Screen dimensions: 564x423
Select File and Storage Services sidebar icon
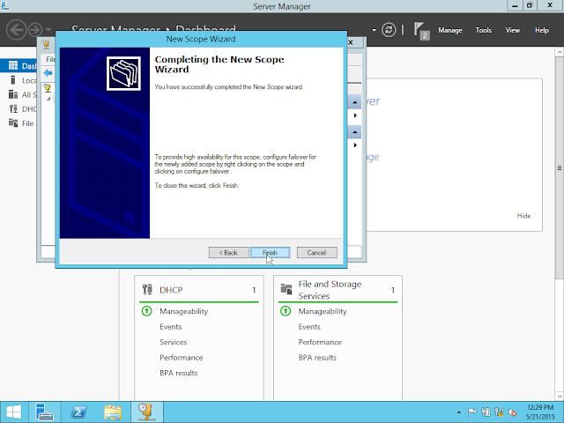click(13, 123)
